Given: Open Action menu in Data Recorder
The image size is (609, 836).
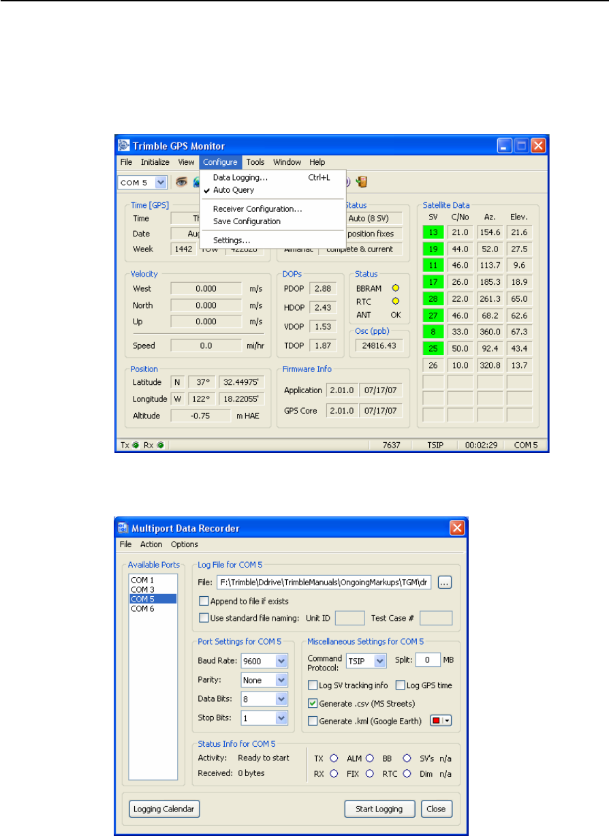Looking at the screenshot, I should pos(151,544).
